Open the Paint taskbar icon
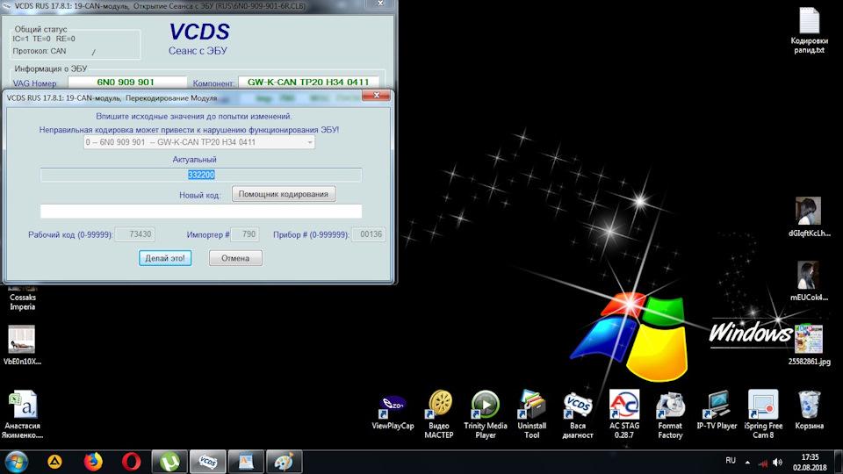 pos(284,462)
